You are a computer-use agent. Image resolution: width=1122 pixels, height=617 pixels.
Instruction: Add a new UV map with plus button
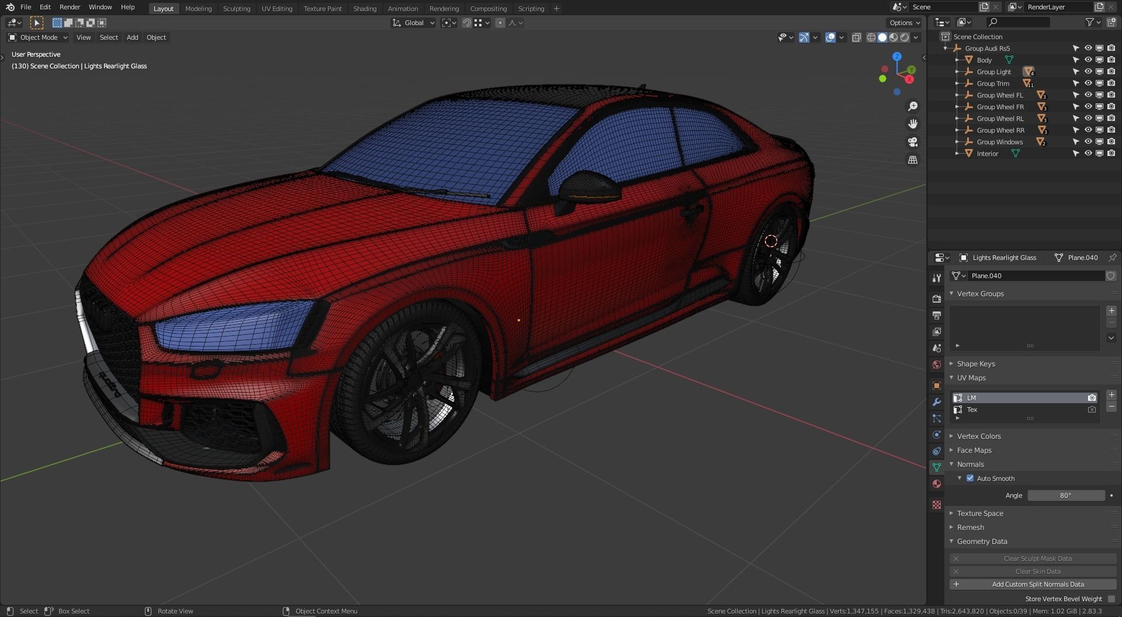tap(1111, 395)
